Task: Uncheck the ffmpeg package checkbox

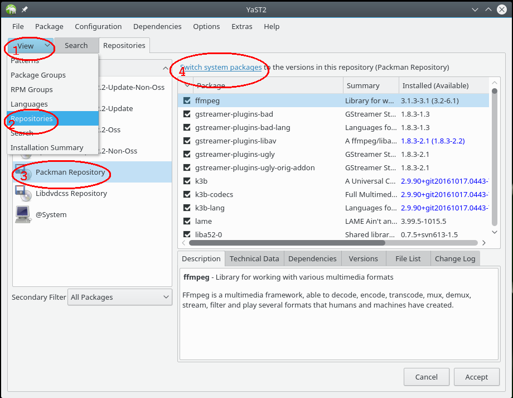Action: [187, 100]
